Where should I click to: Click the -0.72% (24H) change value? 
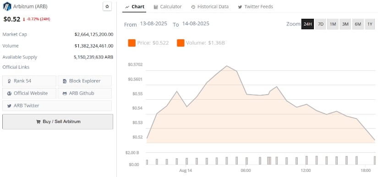(38, 19)
